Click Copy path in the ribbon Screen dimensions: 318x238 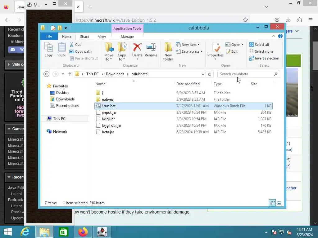coord(80,51)
